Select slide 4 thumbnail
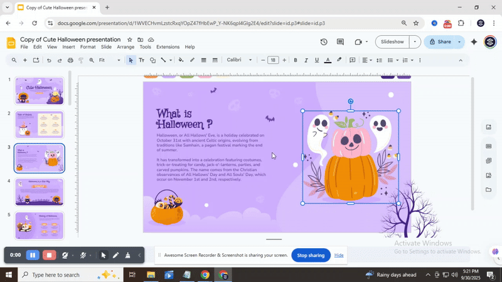This screenshot has width=502, height=282. click(39, 191)
